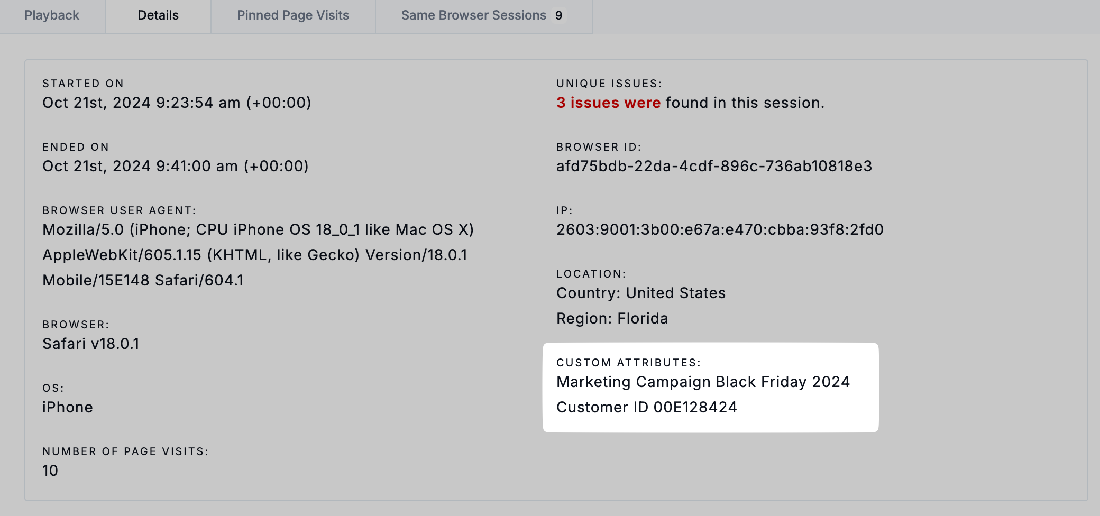Viewport: 1100px width, 516px height.
Task: Click the Started On timestamp 9:23:54 am
Action: point(177,103)
